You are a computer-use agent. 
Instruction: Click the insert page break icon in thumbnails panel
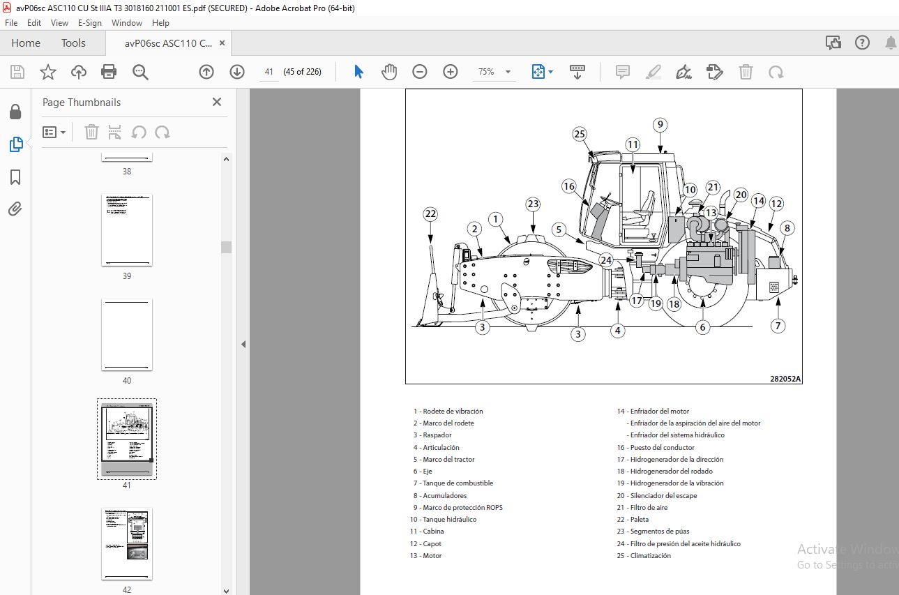[115, 132]
